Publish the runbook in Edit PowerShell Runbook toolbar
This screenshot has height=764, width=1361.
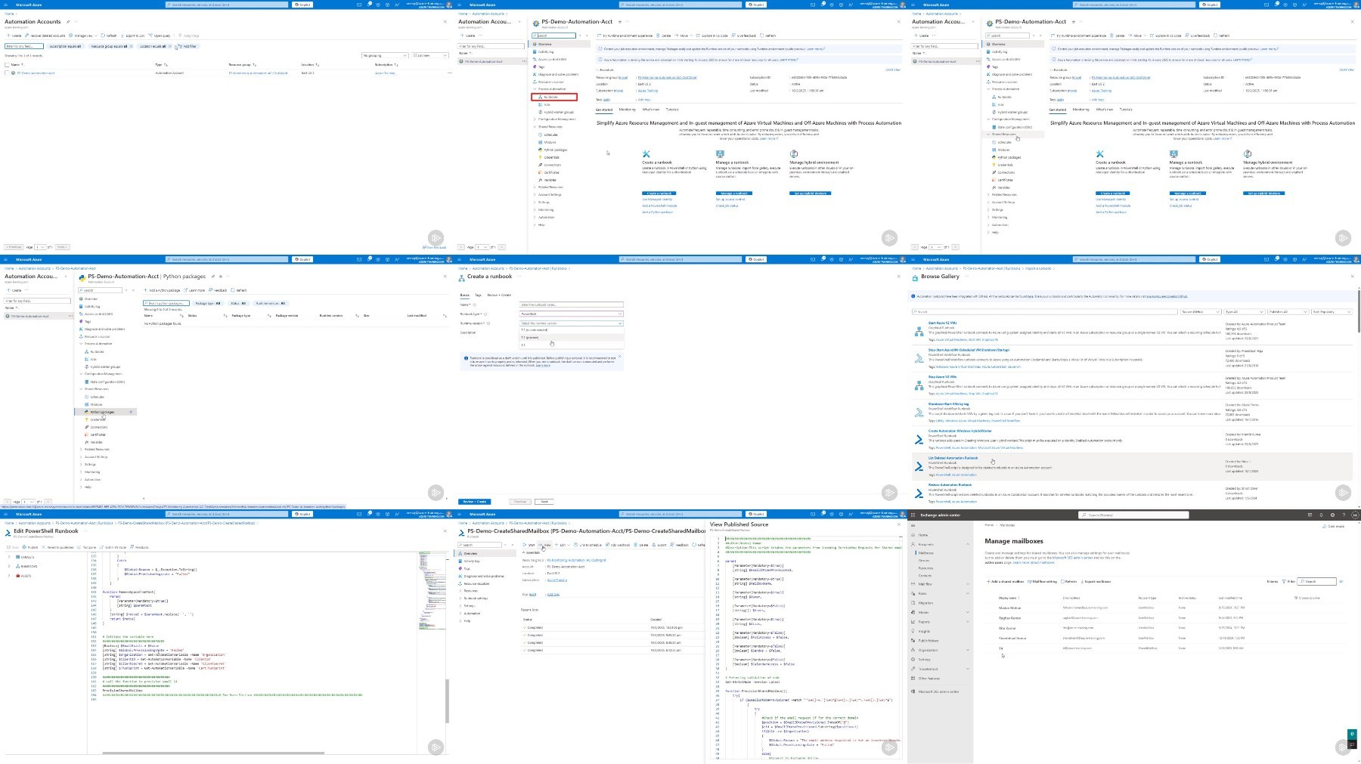[x=30, y=547]
